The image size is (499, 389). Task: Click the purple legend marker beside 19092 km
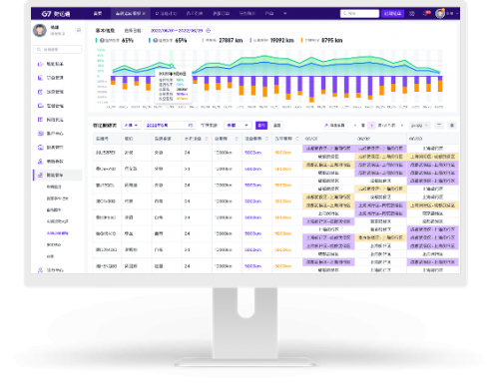point(250,40)
